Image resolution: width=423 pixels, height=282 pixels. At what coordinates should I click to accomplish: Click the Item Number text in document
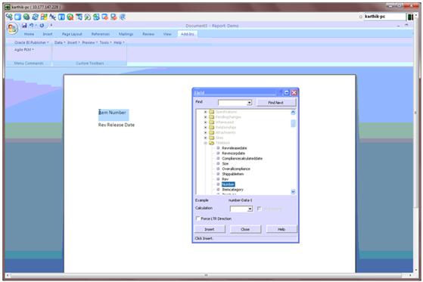[x=113, y=113]
